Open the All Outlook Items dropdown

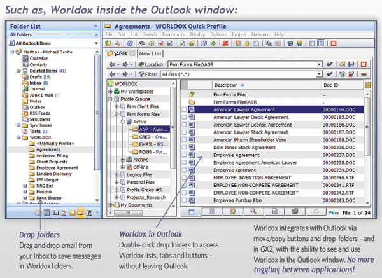pyautogui.click(x=96, y=43)
